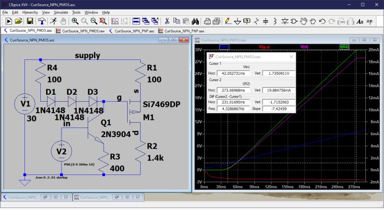Screen dimensions: 384x210
Task: Restore the minimized waveform window at bottom
Action: tap(117, 197)
